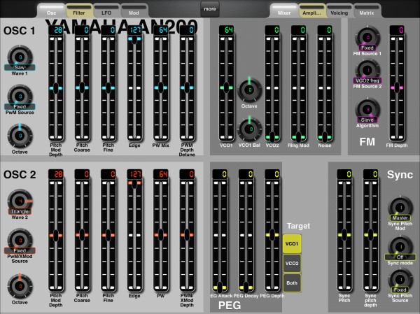Click the OSC 1 Edge value display 127
420x314 pixels.
pos(134,30)
